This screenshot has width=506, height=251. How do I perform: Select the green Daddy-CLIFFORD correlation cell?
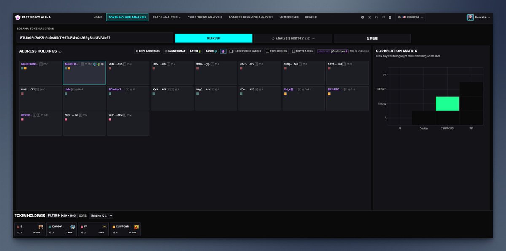pos(447,103)
